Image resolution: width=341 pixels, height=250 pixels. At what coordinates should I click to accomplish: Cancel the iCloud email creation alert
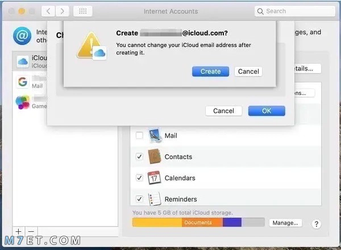pos(248,72)
